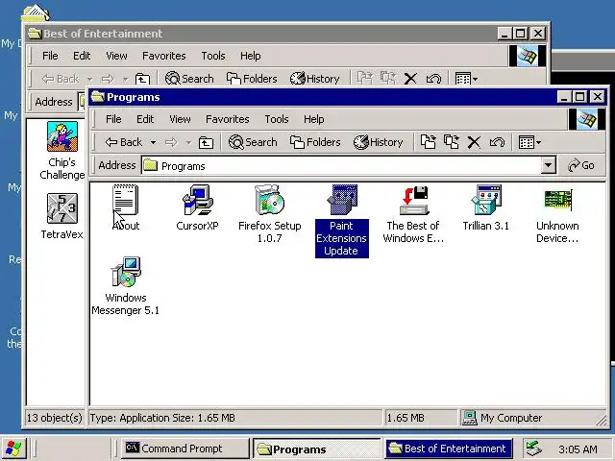Open Edit menu in Programs window
The height and width of the screenshot is (461, 615).
[145, 119]
